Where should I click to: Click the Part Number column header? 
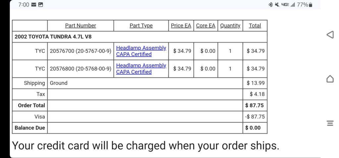tap(81, 26)
